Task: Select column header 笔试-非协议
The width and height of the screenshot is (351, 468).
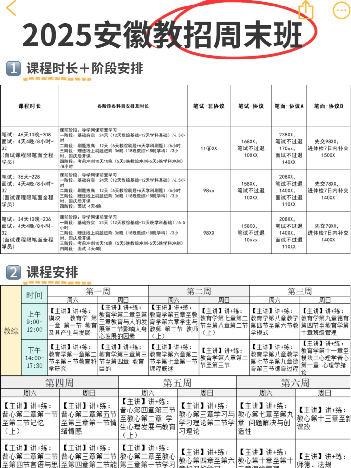Action: [209, 106]
